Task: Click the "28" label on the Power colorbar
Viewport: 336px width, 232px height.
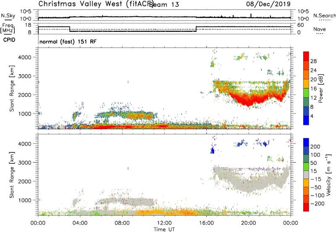Action: (x=313, y=61)
